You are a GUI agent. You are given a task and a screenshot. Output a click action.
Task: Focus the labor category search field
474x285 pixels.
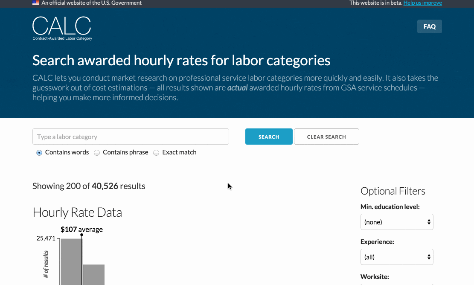click(131, 137)
